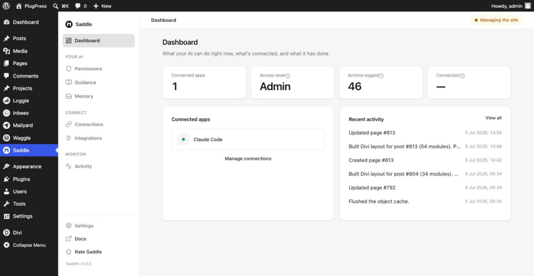Click the Manage connections button
The height and width of the screenshot is (276, 534).
(x=248, y=158)
